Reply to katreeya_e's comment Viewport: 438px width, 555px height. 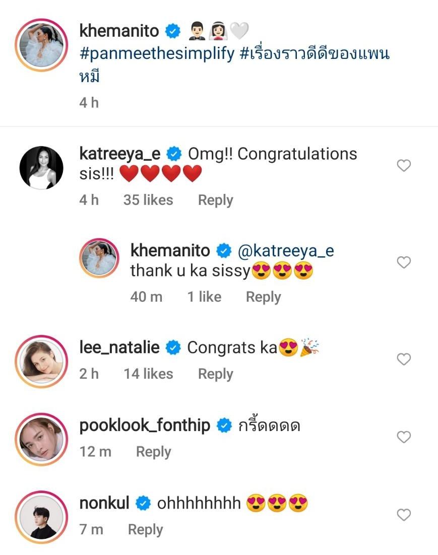tap(215, 200)
